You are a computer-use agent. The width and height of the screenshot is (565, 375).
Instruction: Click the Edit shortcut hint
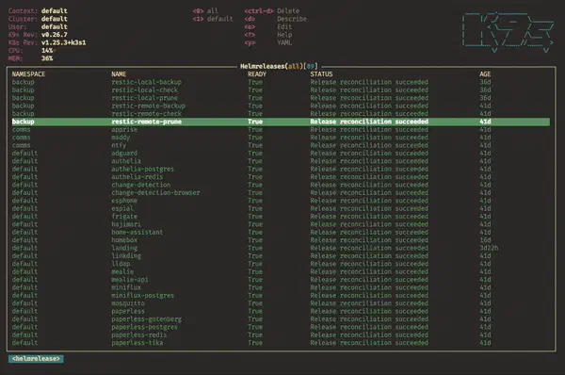coord(268,27)
